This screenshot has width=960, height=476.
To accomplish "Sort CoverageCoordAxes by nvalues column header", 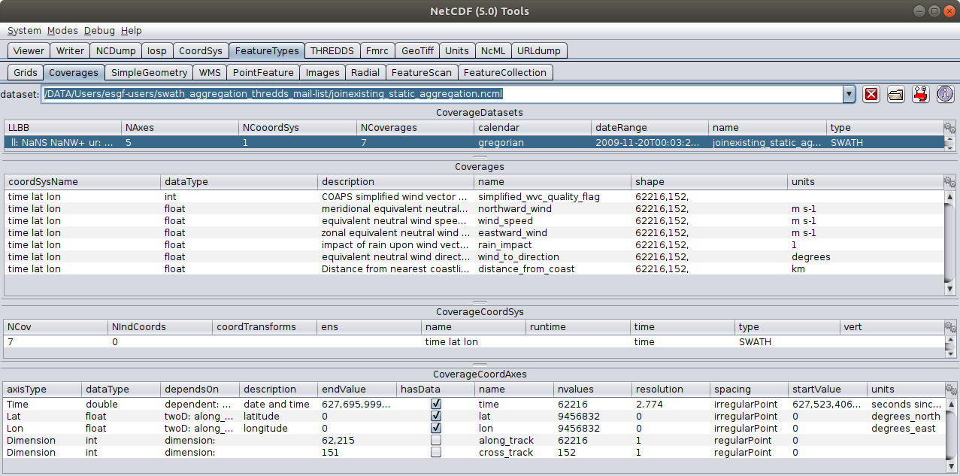I will point(592,390).
